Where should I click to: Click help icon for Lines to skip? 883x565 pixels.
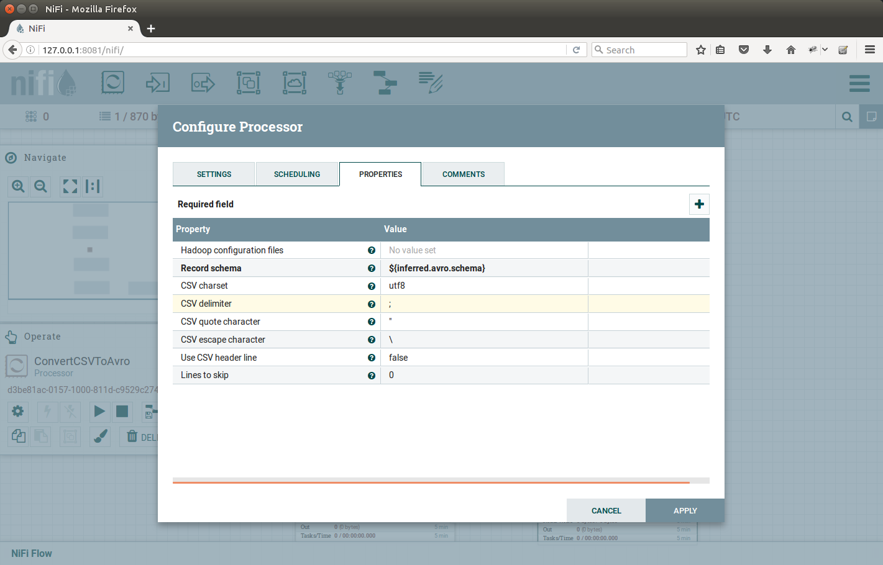372,376
